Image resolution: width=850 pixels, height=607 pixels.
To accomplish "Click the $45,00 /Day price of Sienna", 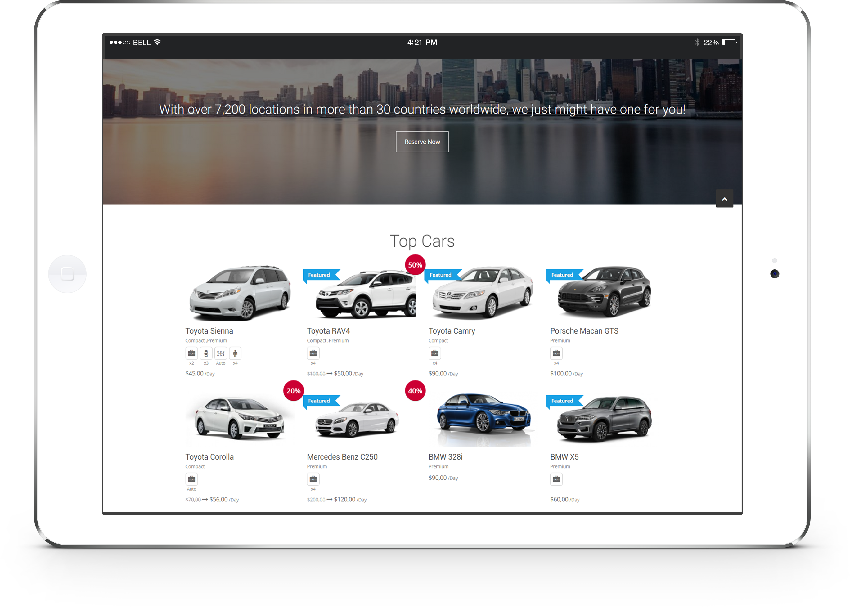I will 200,373.
